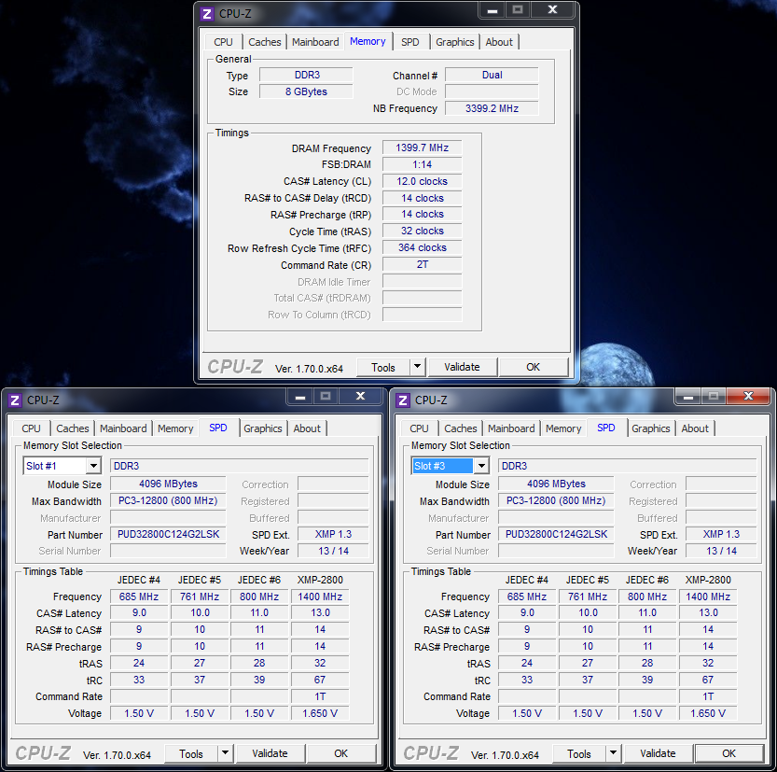This screenshot has width=777, height=772.
Task: Click JEDEC #4 frequency 685 MHz in Slot #3 window
Action: 527,597
